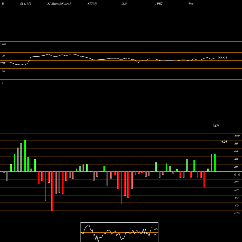Click the -60 label on MR scale
The height and width of the screenshot is (242, 242).
(x=236, y=198)
